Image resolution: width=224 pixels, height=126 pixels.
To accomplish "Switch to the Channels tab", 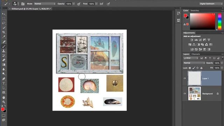I will click(x=196, y=54).
